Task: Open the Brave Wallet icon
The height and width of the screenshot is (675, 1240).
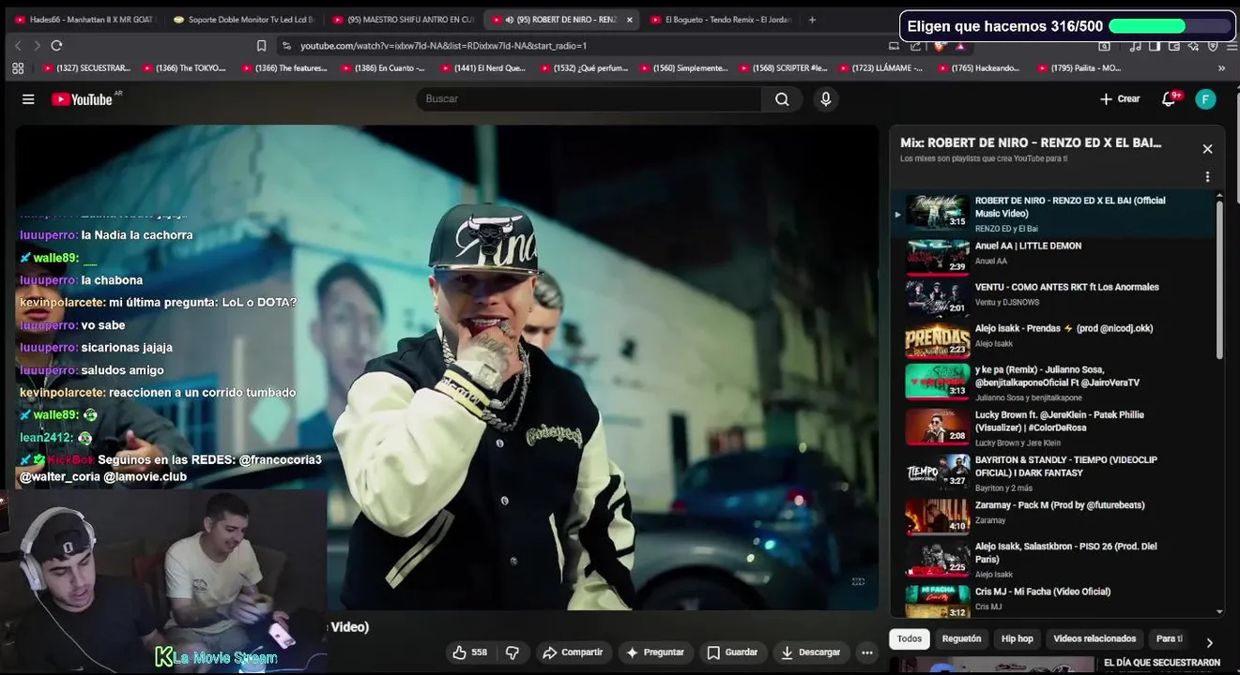Action: (1174, 45)
